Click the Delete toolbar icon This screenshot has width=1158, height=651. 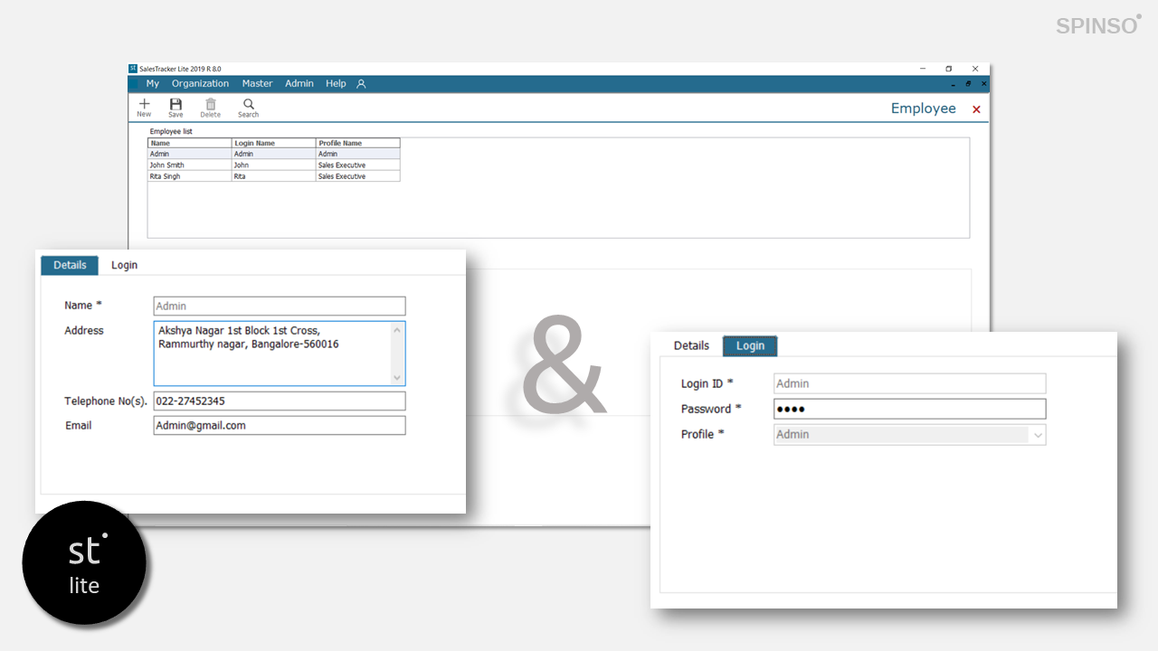(x=210, y=107)
